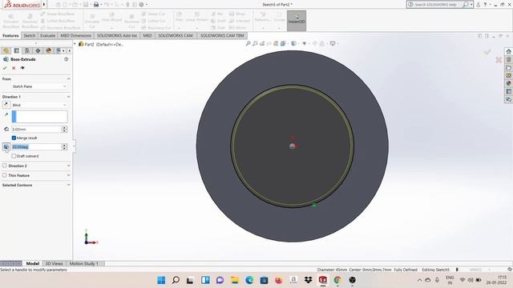Expand the SOLIDWORKS main menu arrow
The height and width of the screenshot is (288, 513).
44,5
